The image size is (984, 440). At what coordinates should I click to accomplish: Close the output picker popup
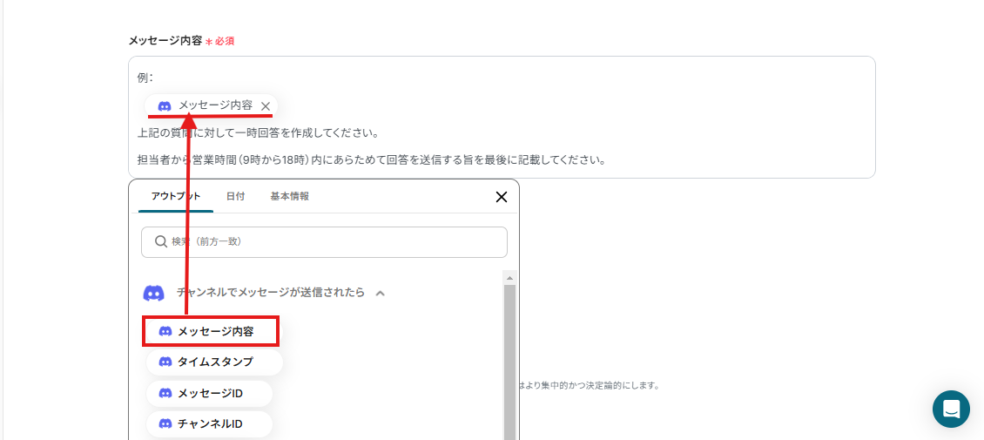coord(502,197)
